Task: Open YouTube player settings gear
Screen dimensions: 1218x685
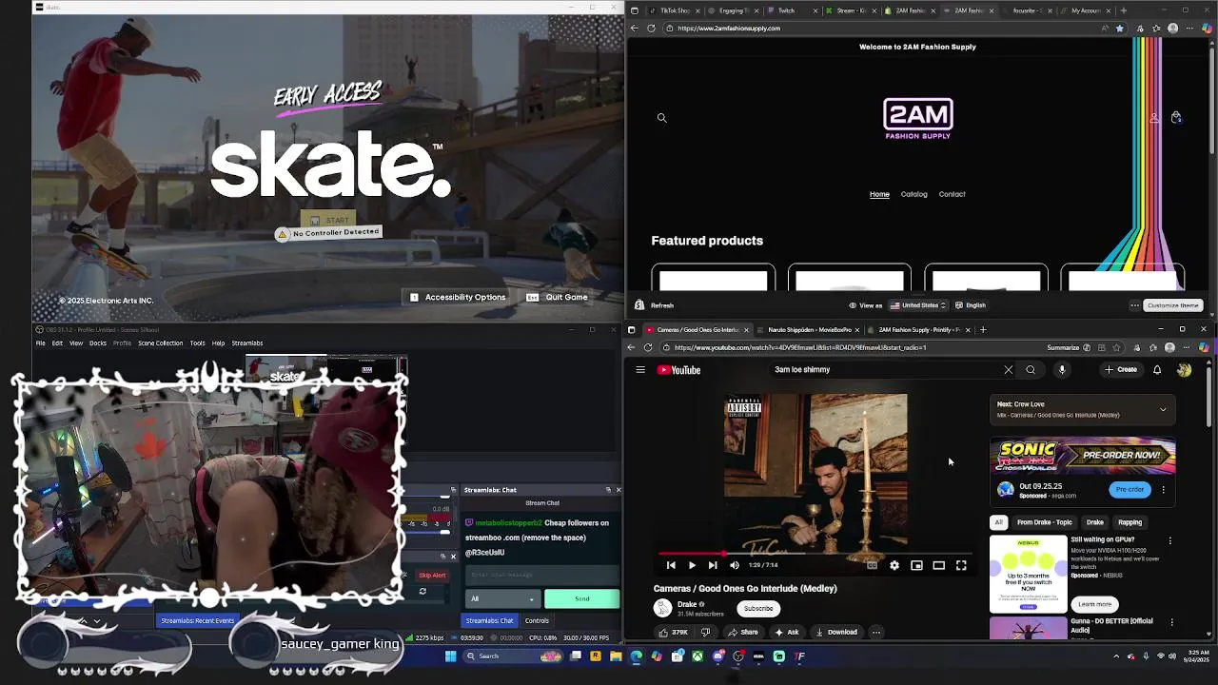Action: click(894, 565)
